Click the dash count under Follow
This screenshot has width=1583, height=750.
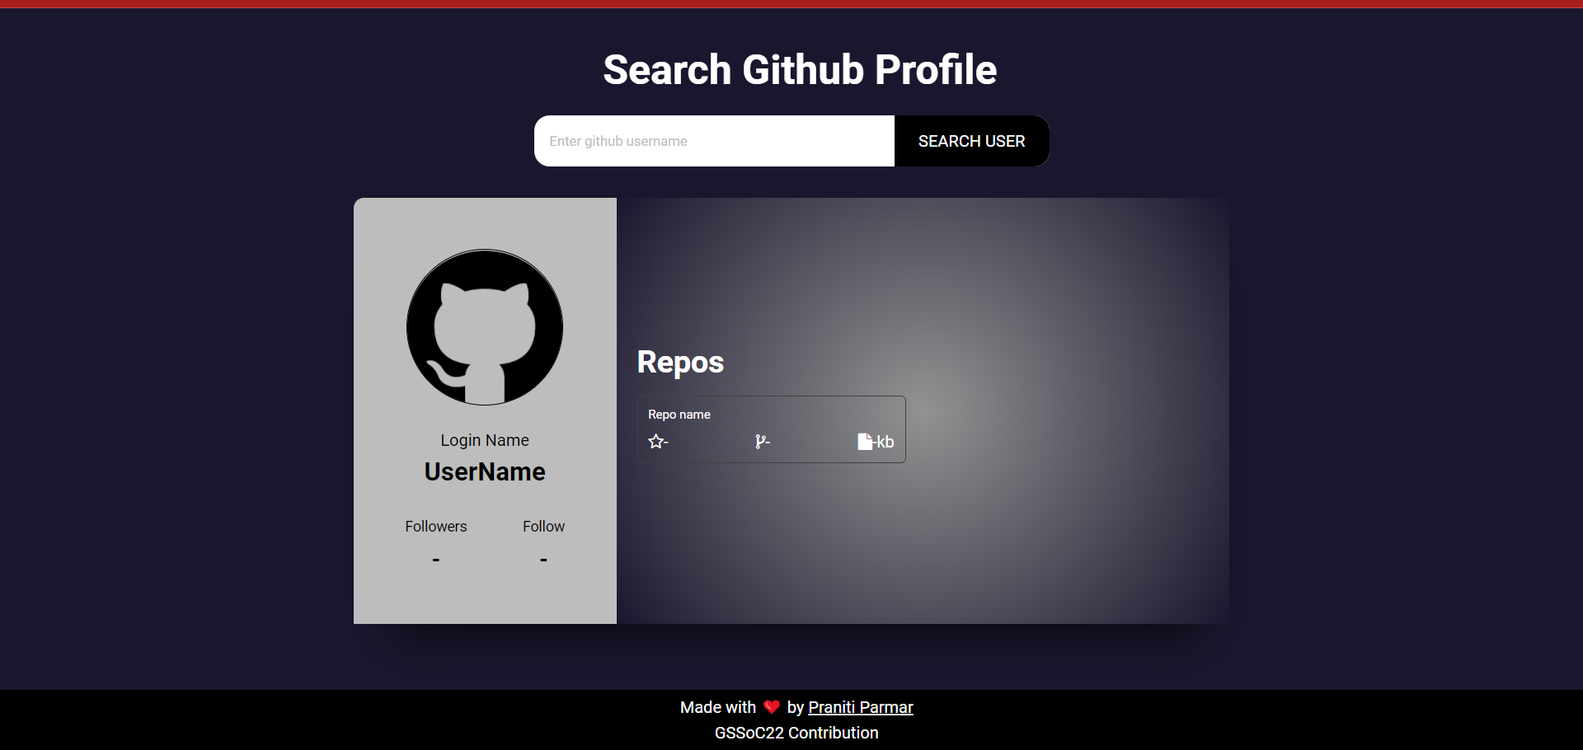543,560
